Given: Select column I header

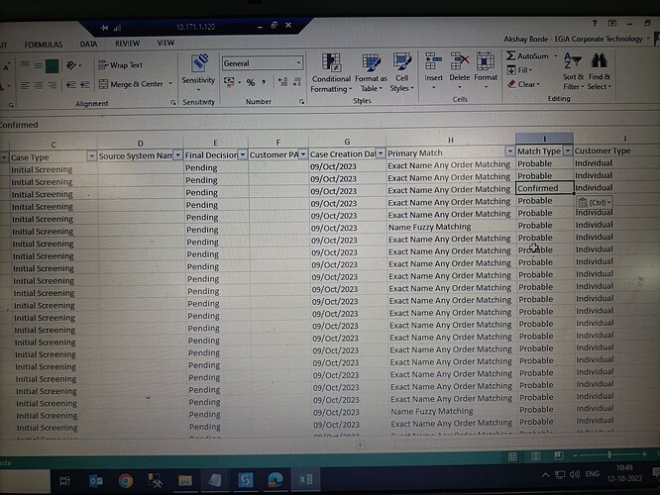Looking at the screenshot, I should point(544,139).
